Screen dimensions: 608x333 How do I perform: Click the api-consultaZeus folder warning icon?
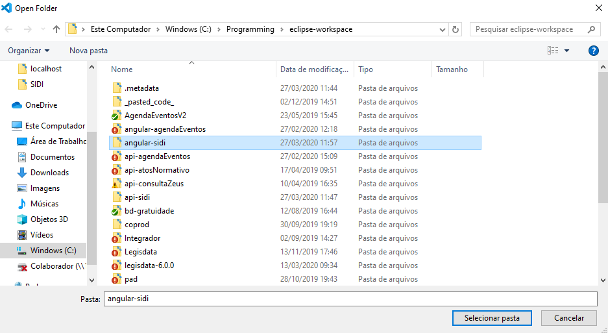(x=116, y=184)
